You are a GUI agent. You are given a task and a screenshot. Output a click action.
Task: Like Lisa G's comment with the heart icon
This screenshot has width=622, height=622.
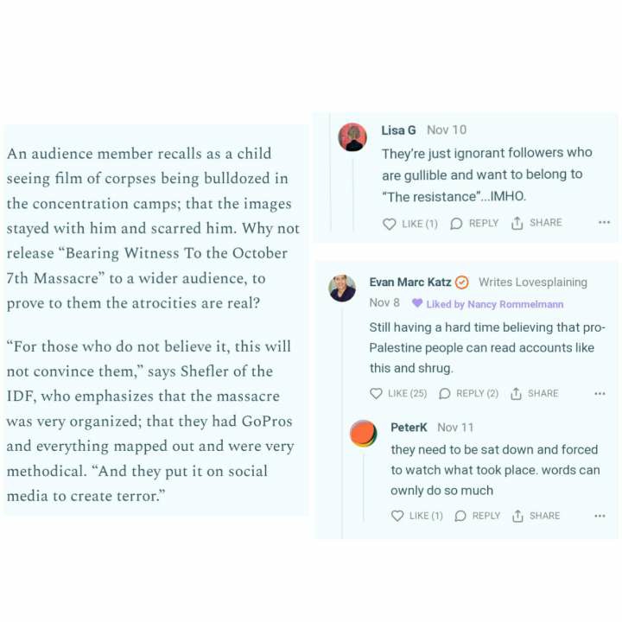390,224
